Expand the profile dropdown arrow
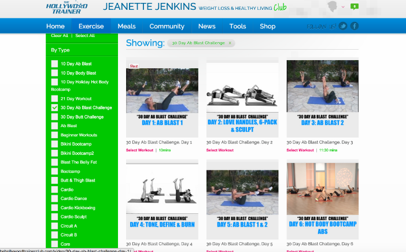 [x=343, y=7]
